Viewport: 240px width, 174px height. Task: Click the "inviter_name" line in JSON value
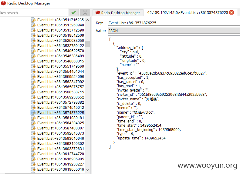(x=138, y=99)
